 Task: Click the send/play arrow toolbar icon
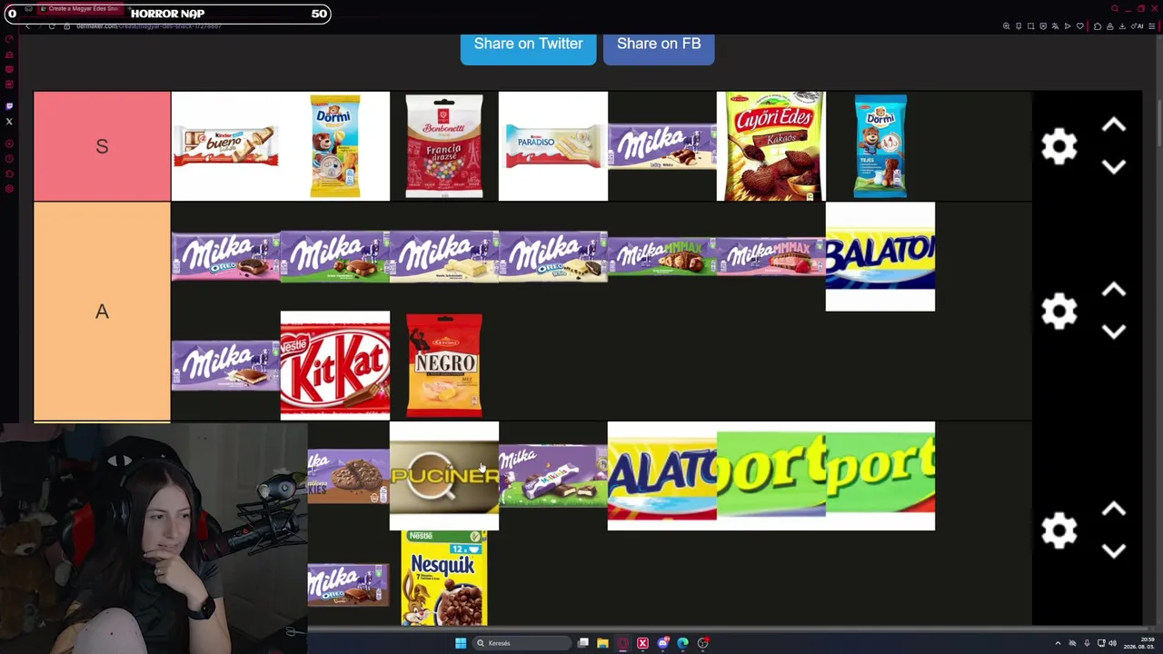click(1068, 26)
